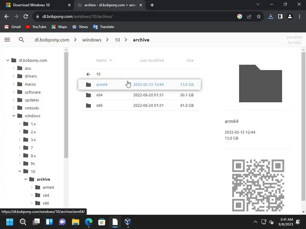Open the Chrome profile icon
The width and height of the screenshot is (306, 229).
[290, 17]
